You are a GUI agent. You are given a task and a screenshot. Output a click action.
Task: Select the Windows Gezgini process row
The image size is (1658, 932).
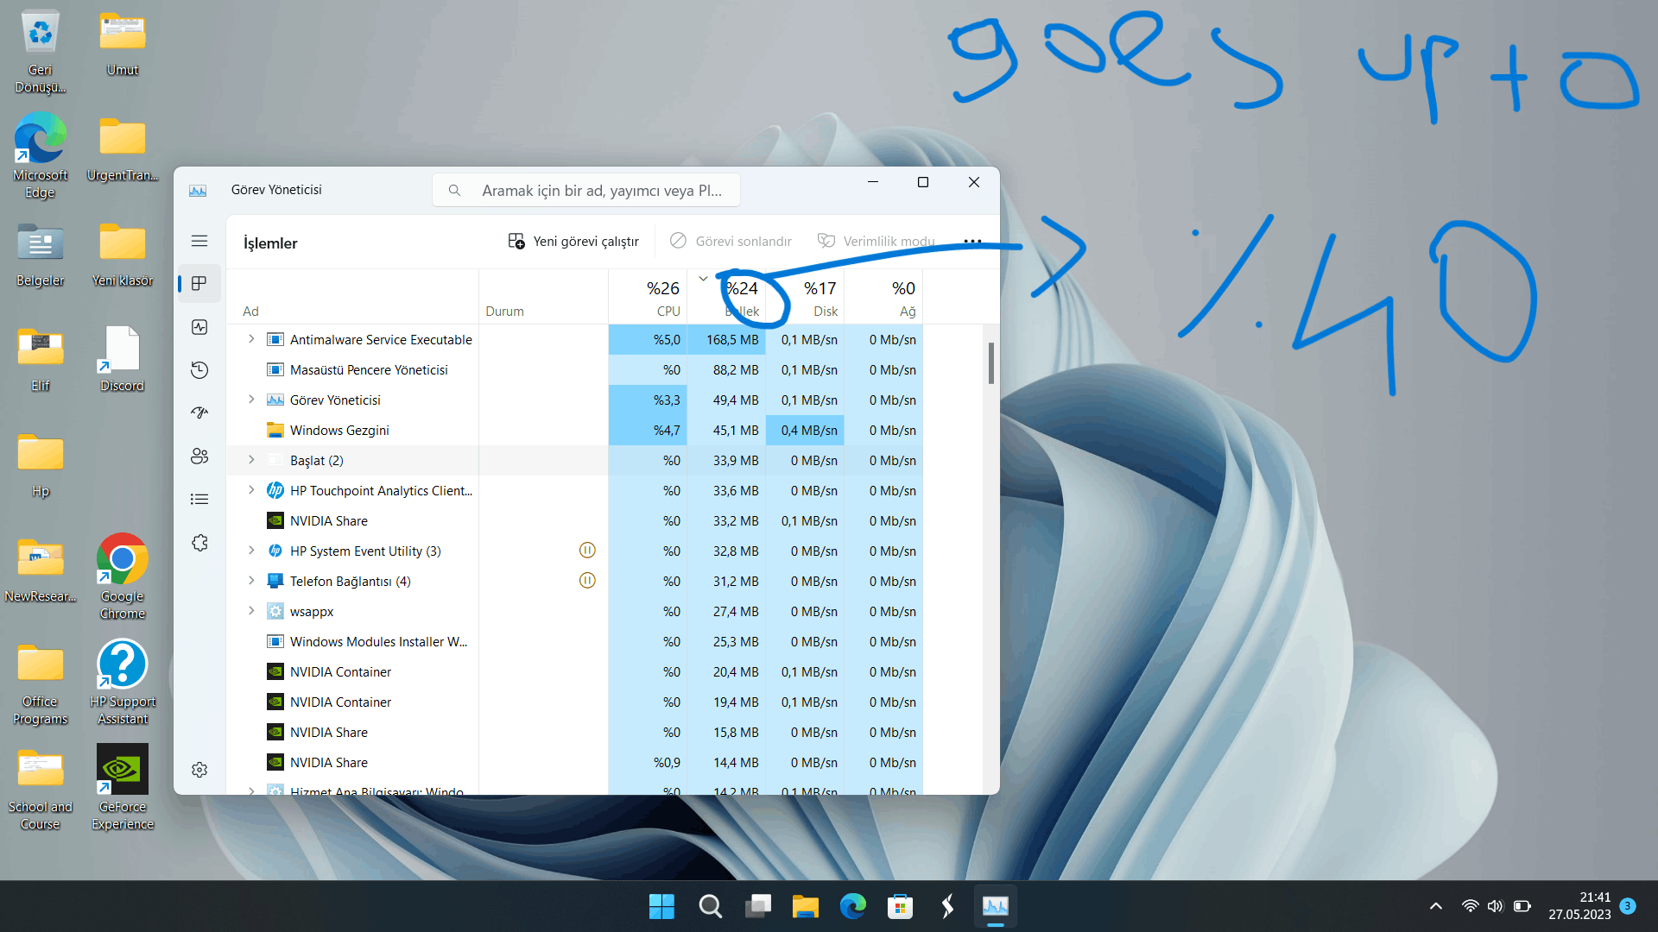point(339,430)
